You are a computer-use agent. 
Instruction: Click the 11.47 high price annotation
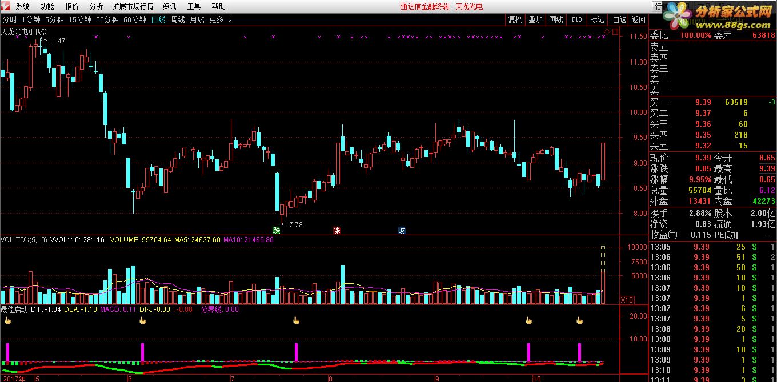coord(57,41)
